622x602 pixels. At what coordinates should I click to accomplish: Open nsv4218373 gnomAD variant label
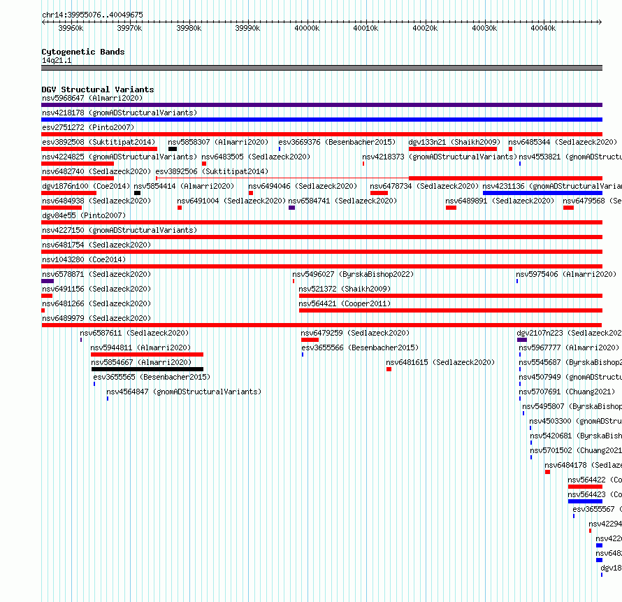tap(440, 157)
